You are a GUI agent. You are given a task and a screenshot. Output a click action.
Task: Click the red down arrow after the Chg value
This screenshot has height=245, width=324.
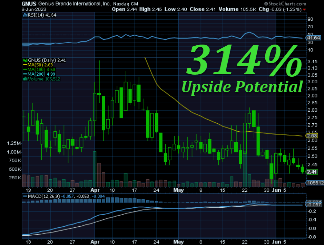(304, 10)
